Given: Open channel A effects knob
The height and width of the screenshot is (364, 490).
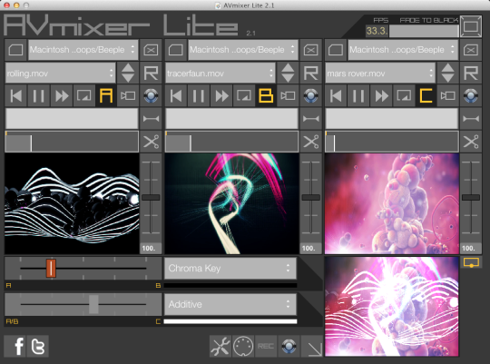Looking at the screenshot, I should tap(151, 95).
